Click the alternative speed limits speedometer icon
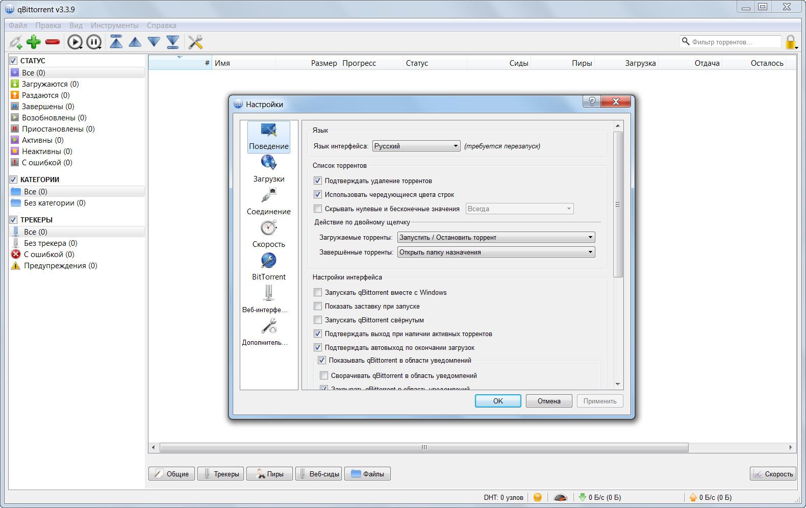 click(x=561, y=497)
